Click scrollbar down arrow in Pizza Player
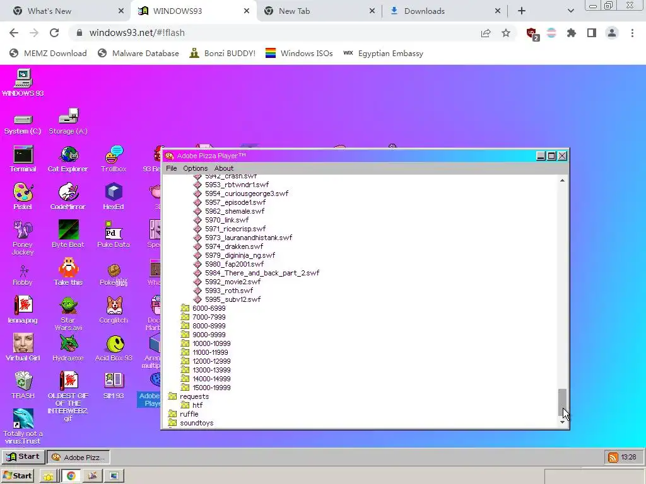 [x=562, y=422]
